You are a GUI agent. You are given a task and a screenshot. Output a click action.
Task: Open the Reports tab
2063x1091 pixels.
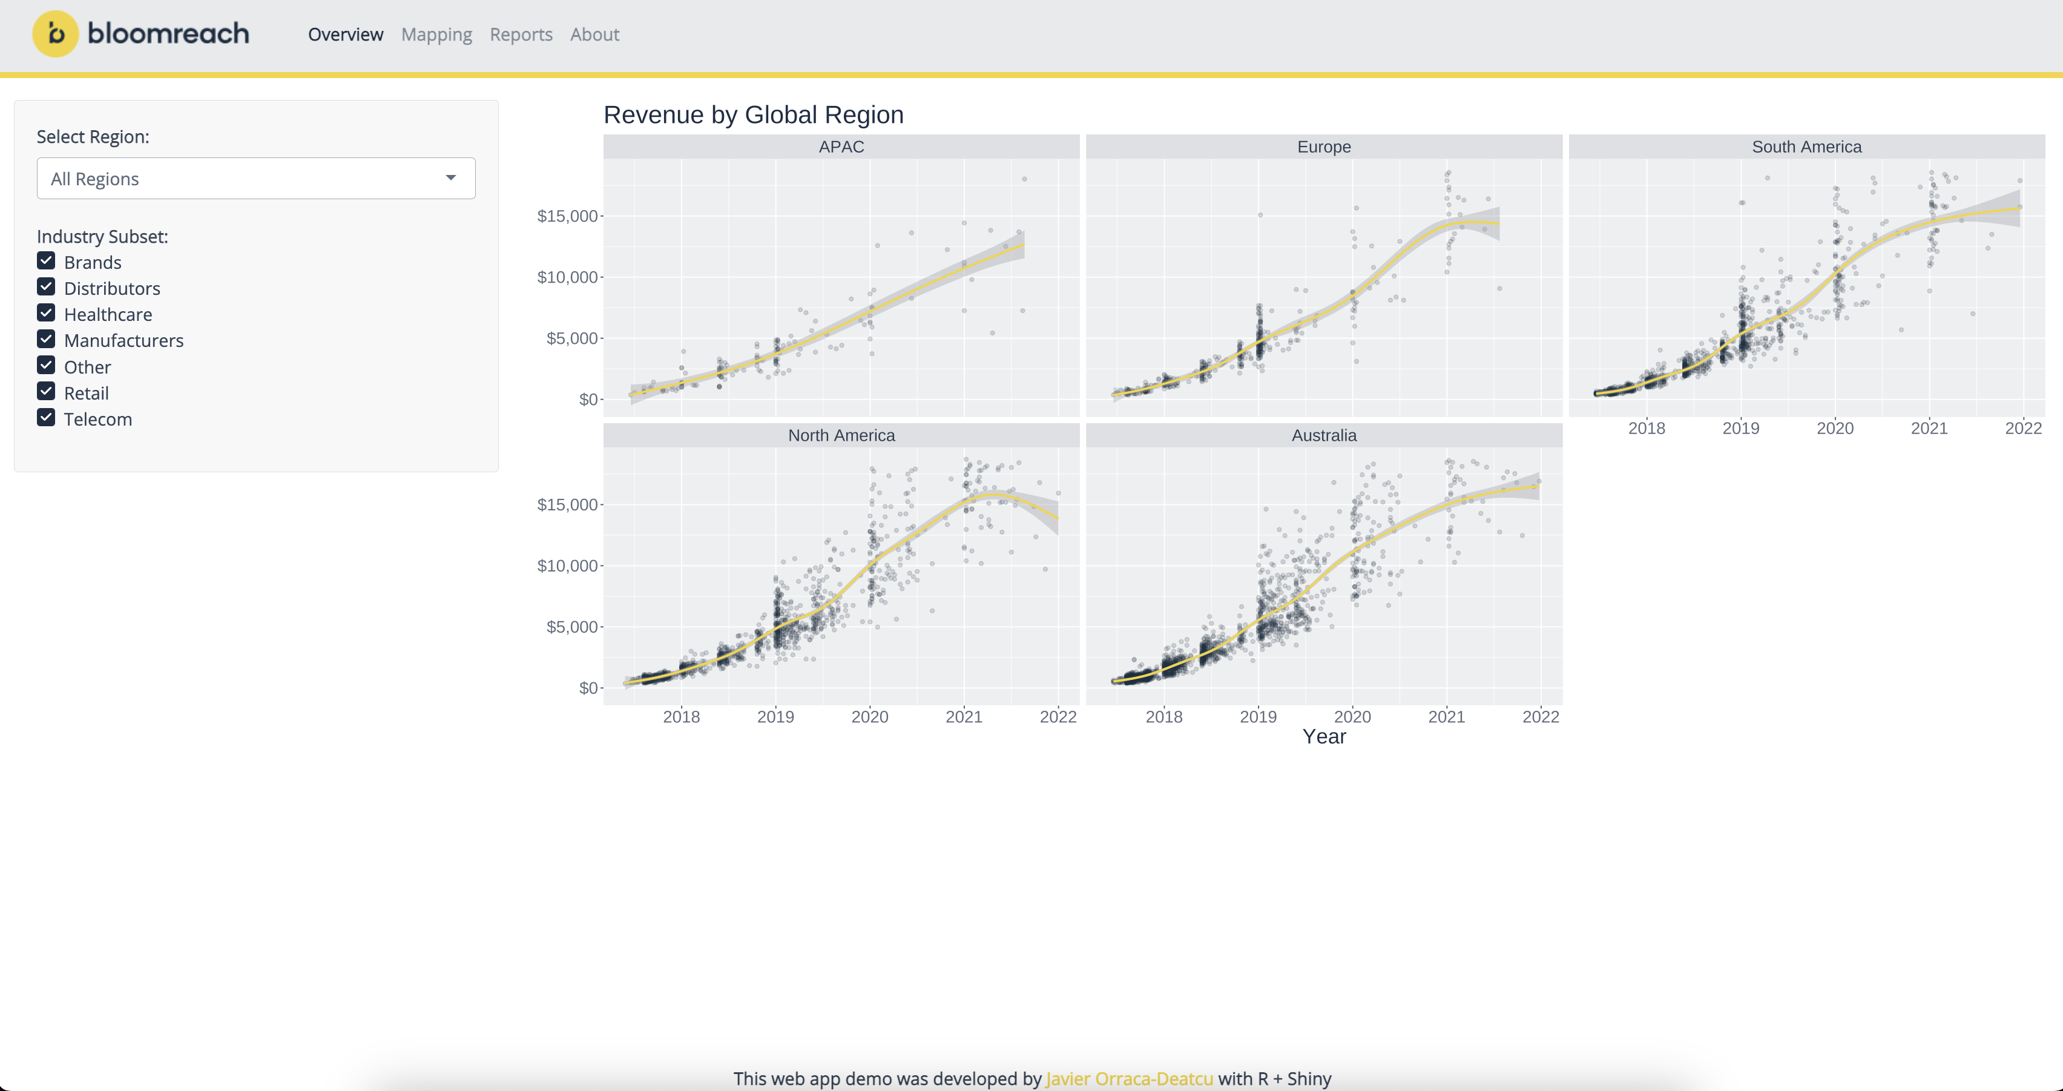[x=521, y=35]
